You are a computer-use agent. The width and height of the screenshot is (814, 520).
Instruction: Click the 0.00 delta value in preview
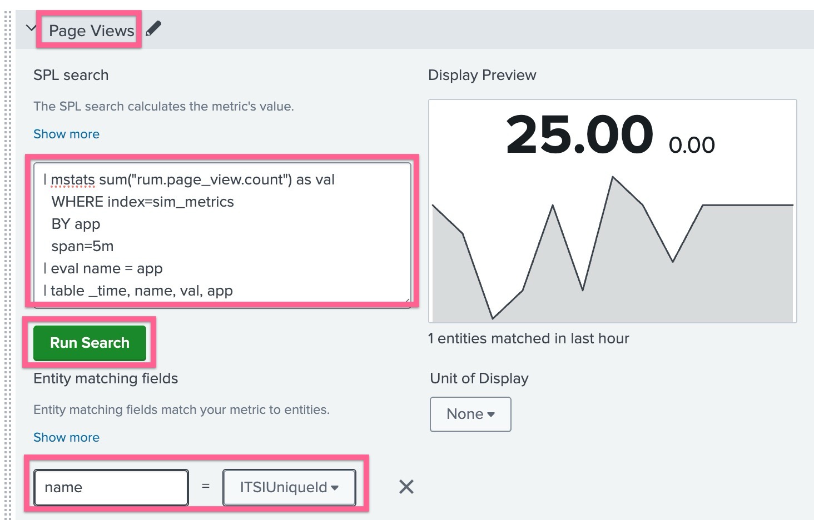tap(692, 145)
